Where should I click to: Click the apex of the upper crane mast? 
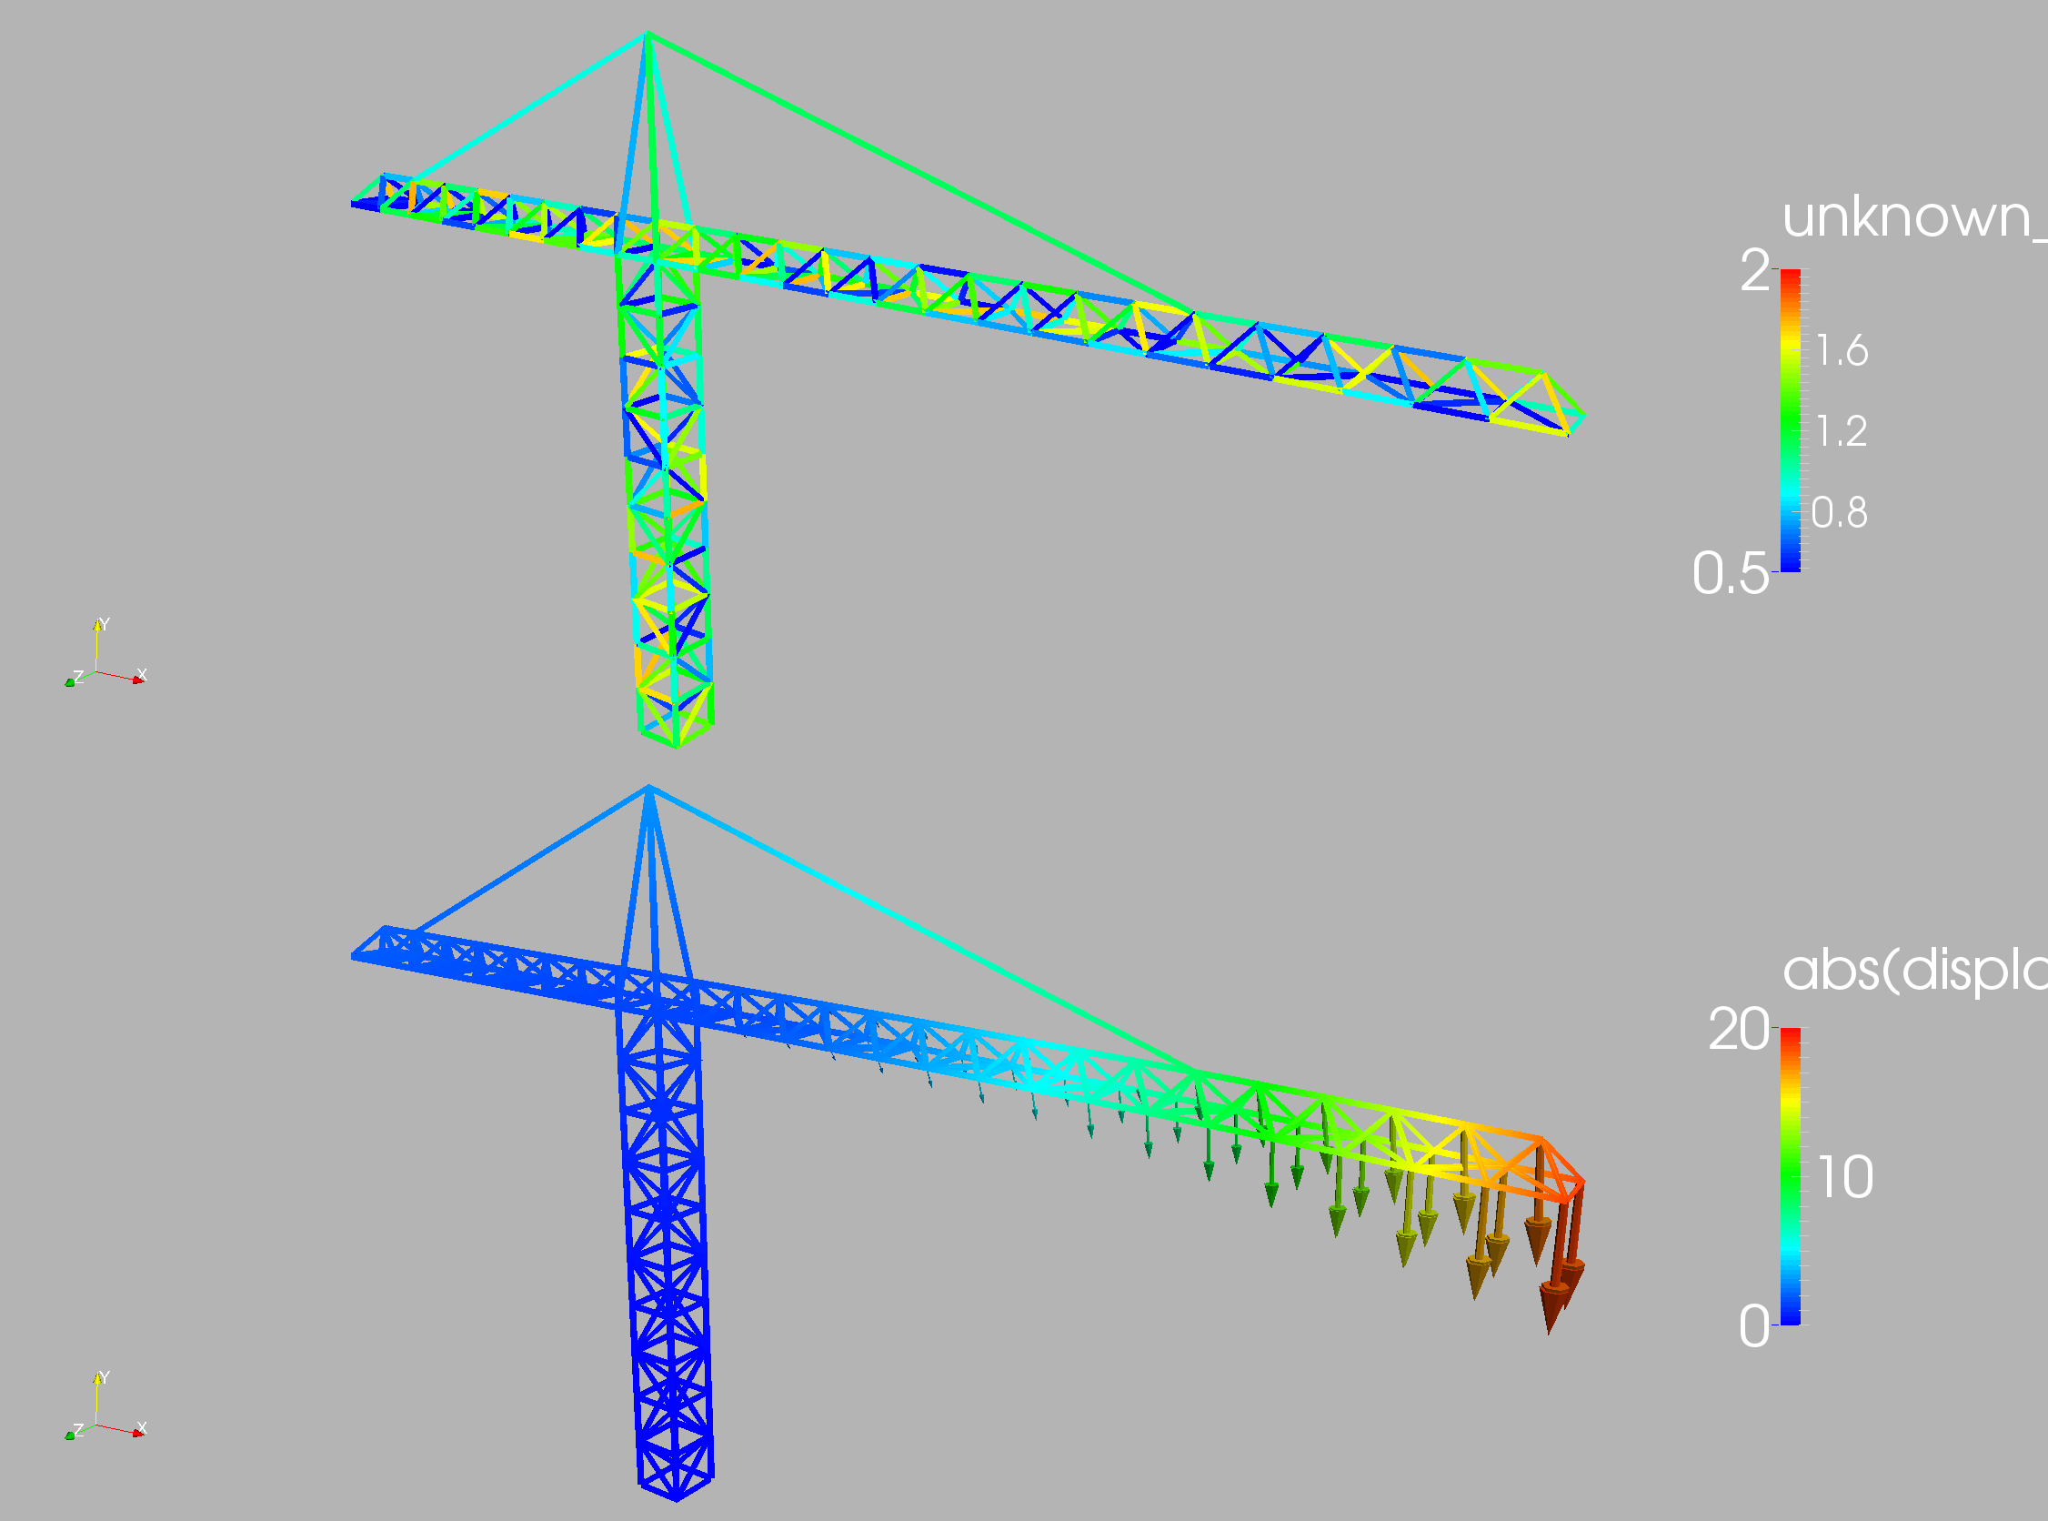point(648,35)
